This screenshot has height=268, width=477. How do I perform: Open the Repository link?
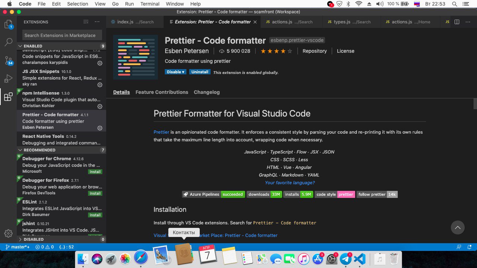point(315,51)
